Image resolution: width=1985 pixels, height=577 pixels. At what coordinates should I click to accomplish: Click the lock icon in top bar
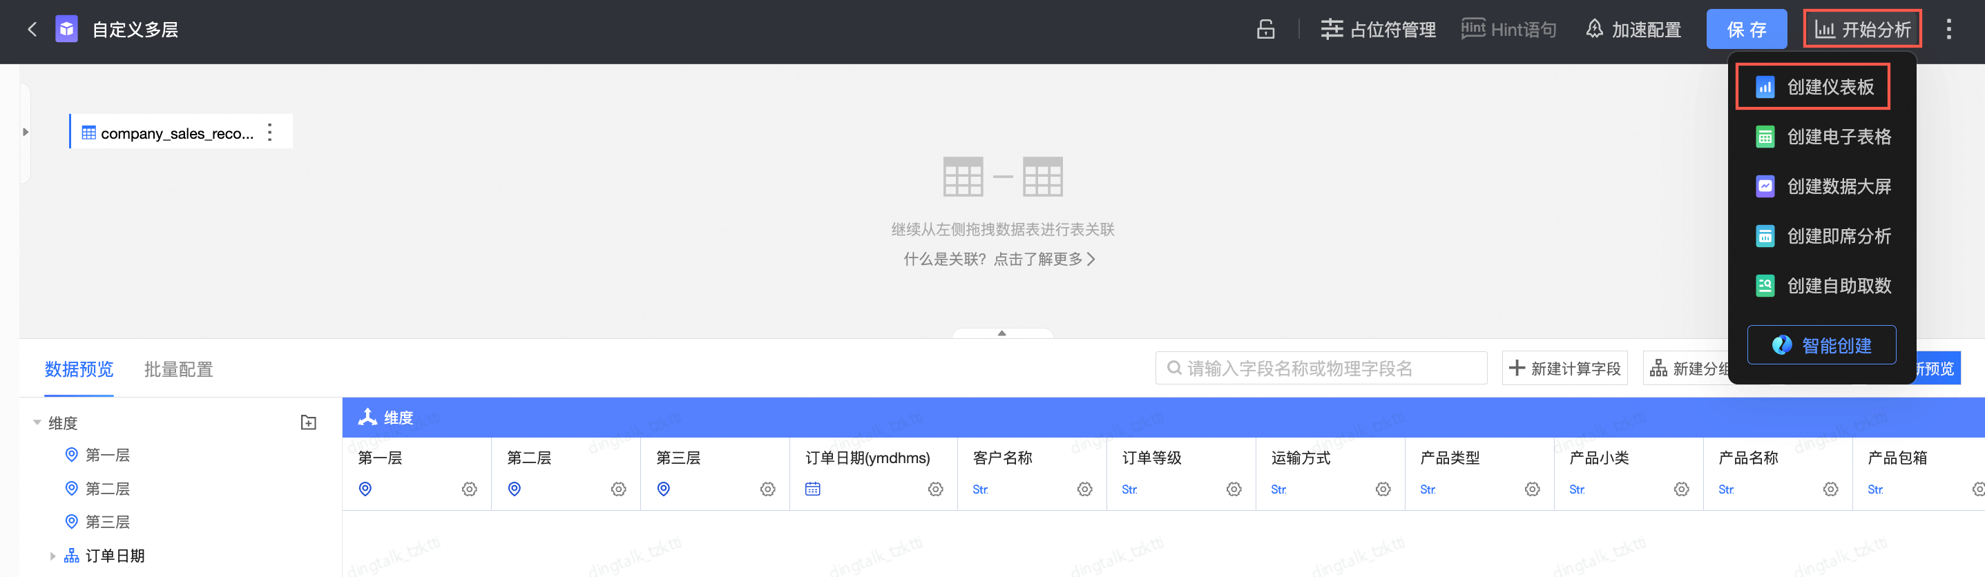coord(1266,30)
